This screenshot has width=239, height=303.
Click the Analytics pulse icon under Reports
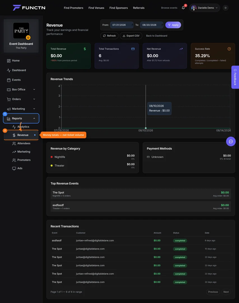click(x=14, y=127)
